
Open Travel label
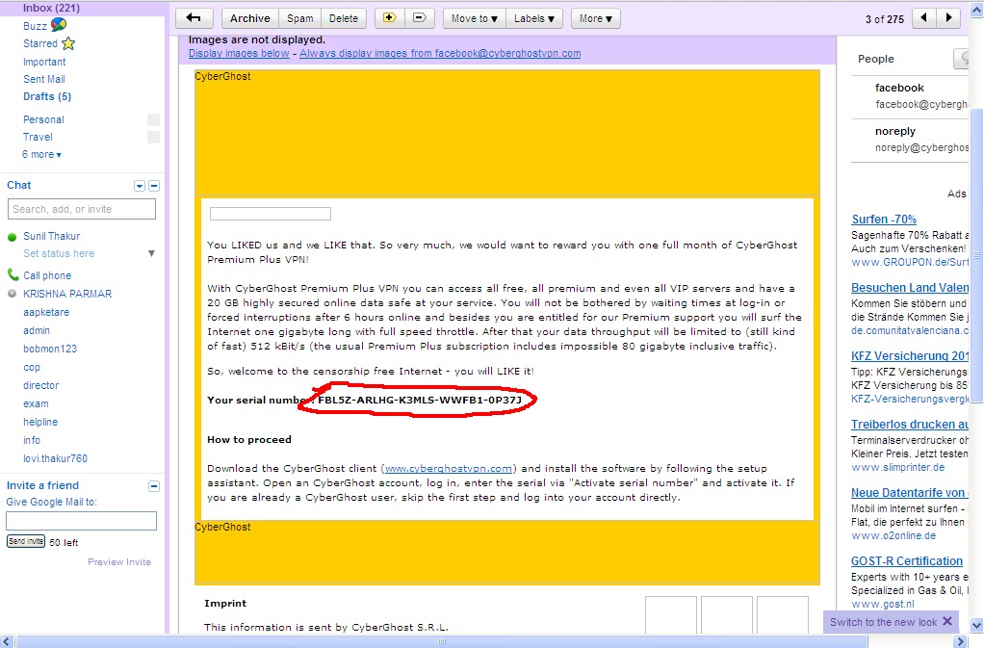click(38, 137)
